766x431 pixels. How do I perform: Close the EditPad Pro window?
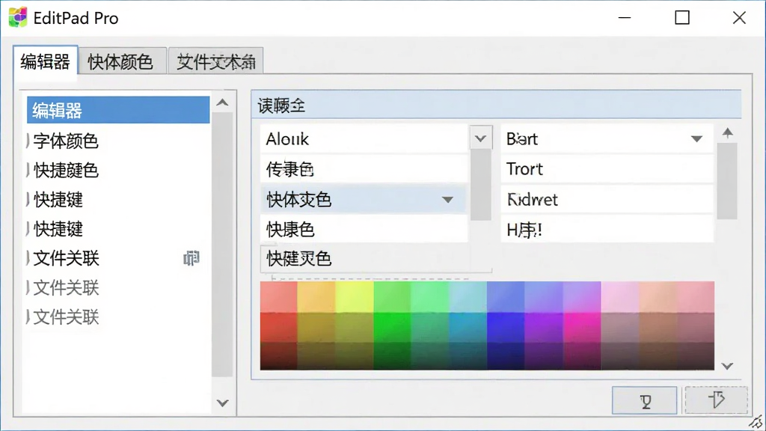pos(739,18)
